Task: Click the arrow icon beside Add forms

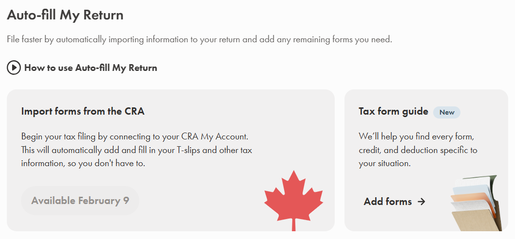Action: point(421,202)
